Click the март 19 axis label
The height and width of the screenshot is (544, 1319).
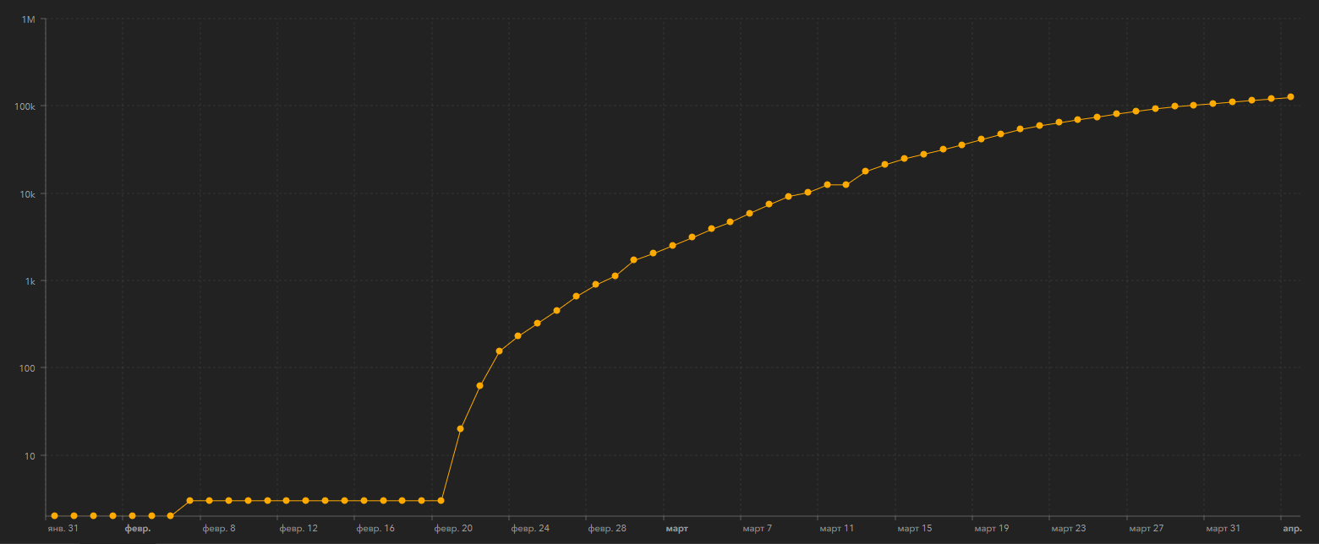click(x=992, y=529)
